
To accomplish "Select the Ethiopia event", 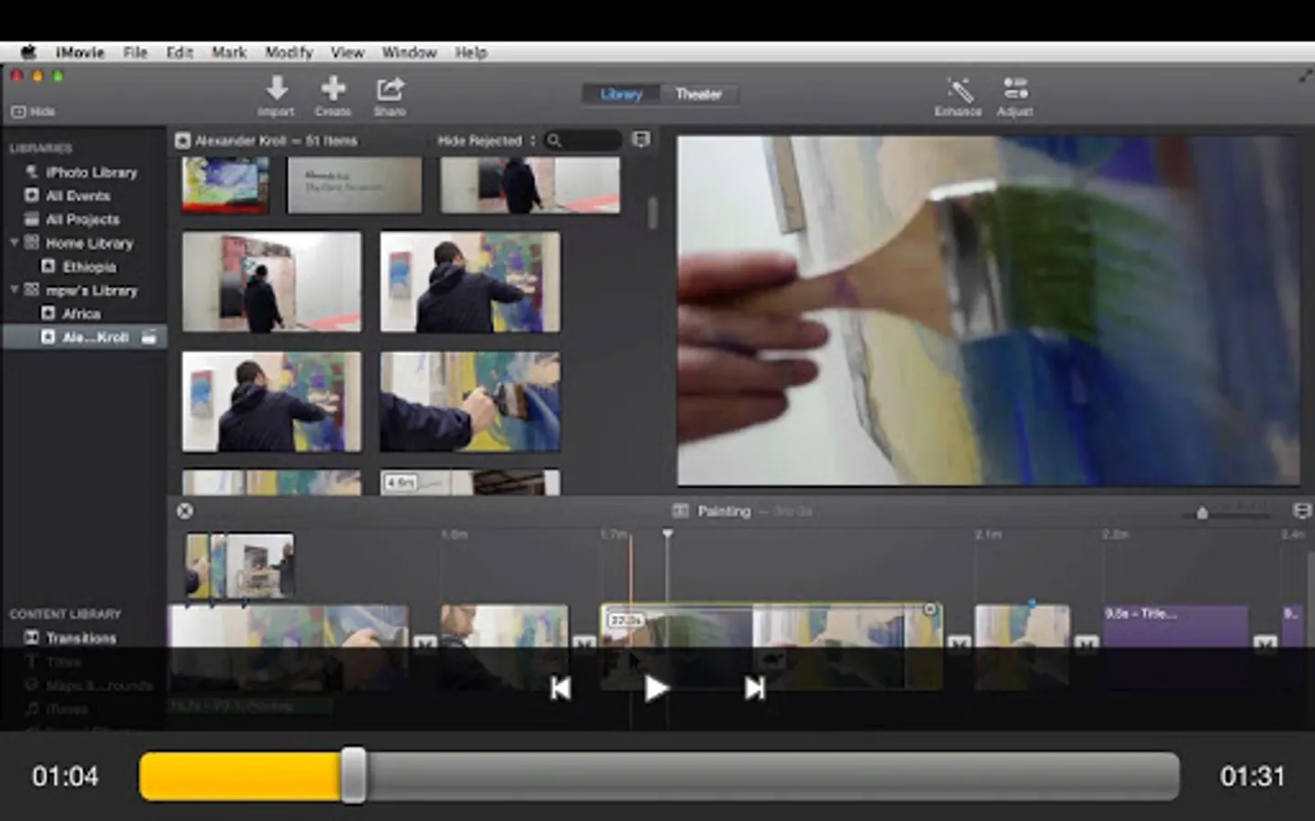I will 89,266.
